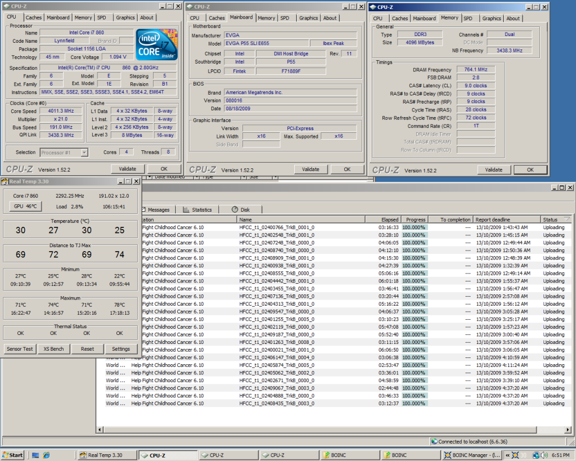576x461 pixels.
Task: Click the EVGA P55 SLI E655 model field
Action: click(x=267, y=43)
